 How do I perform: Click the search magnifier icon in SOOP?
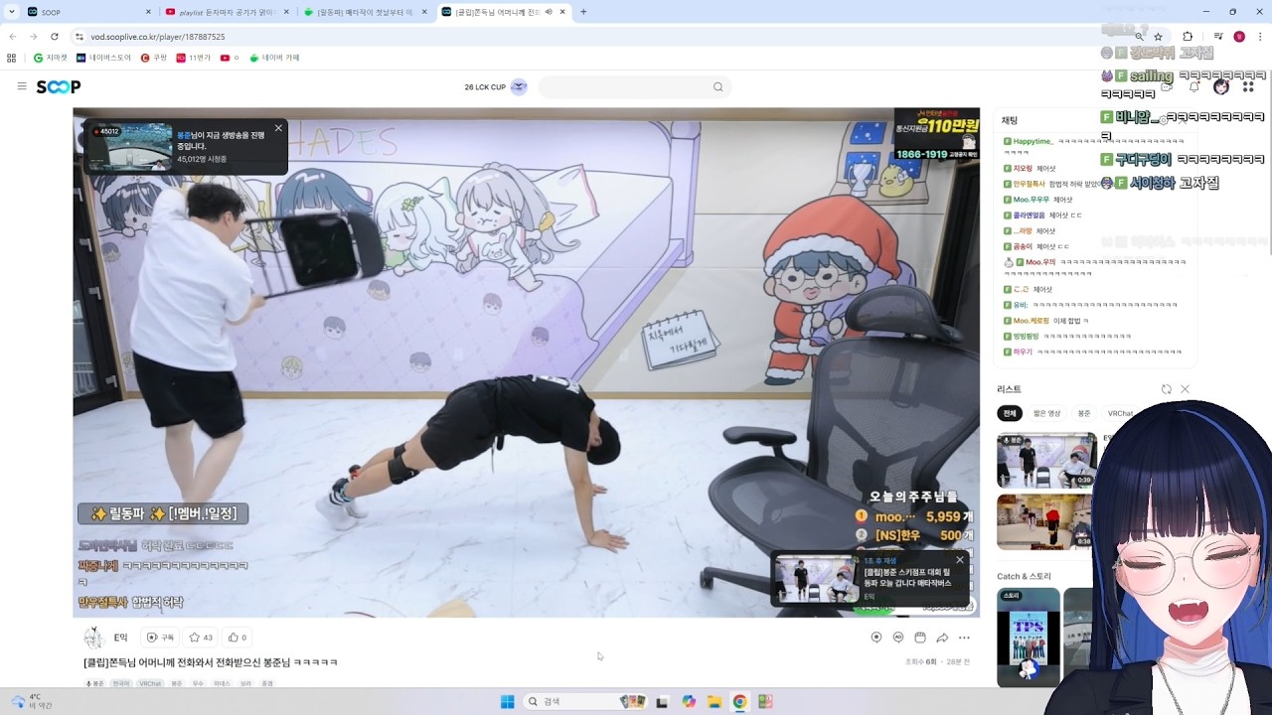(717, 87)
